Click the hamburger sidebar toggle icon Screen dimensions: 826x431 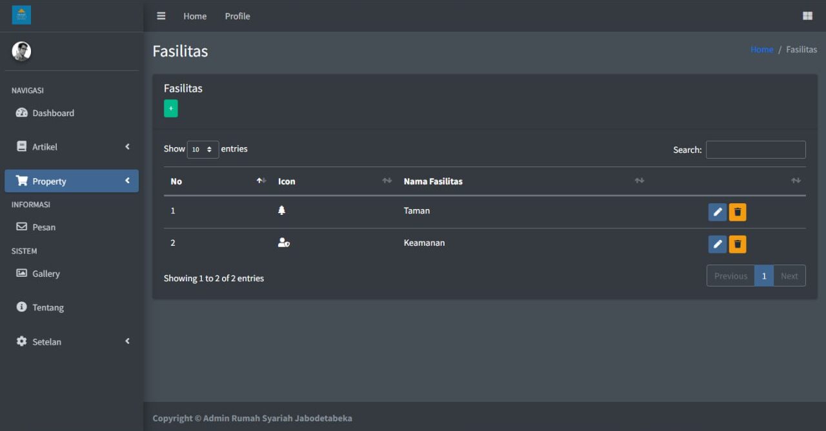coord(161,16)
